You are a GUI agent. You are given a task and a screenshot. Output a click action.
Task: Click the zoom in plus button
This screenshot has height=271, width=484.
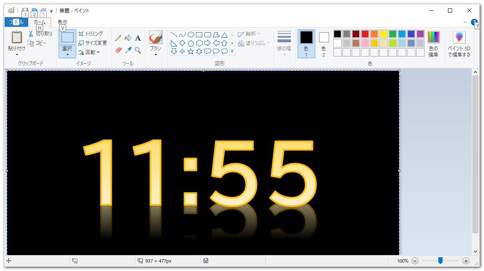(466, 261)
